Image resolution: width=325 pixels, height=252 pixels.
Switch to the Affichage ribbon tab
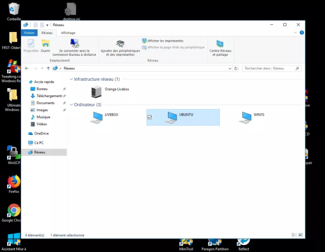coord(68,33)
